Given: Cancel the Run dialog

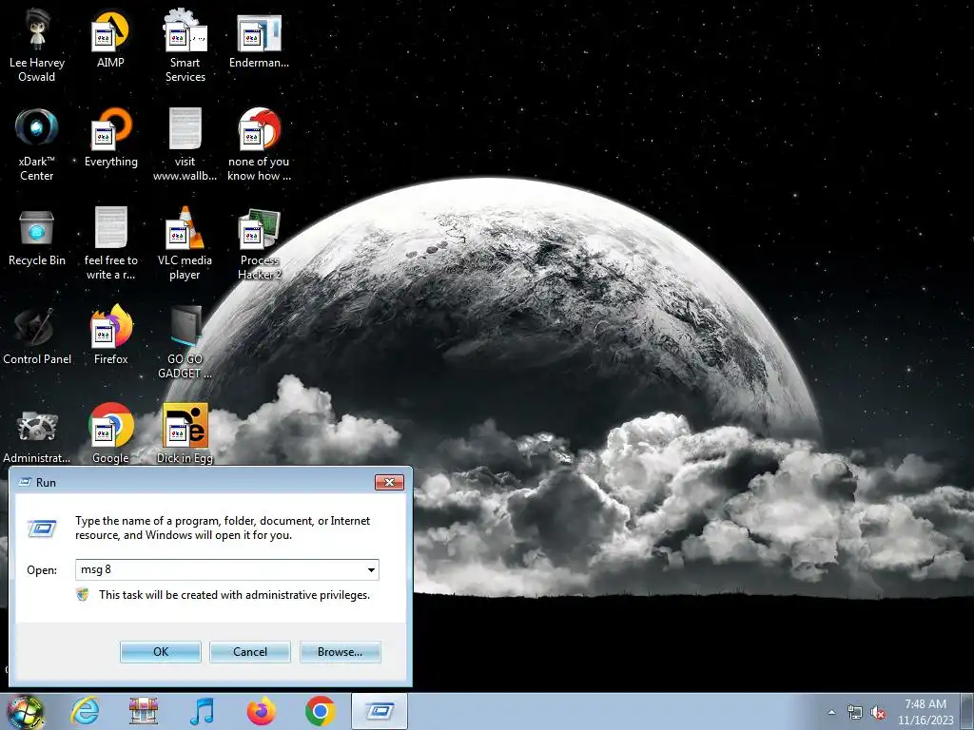Looking at the screenshot, I should pos(250,652).
